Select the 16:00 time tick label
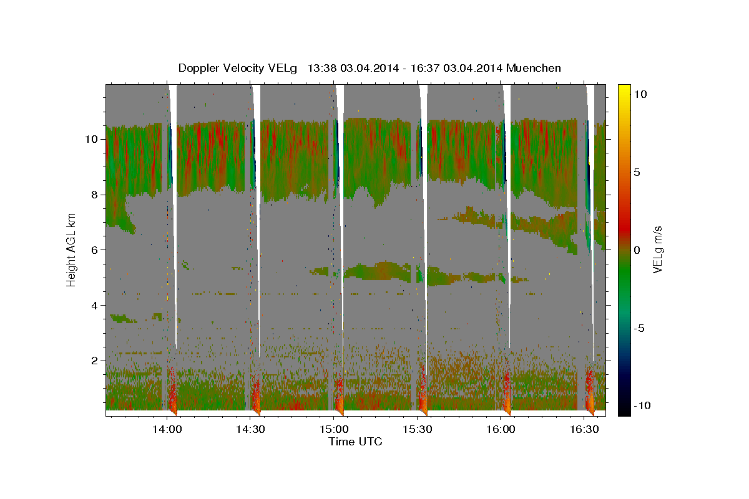 501,429
